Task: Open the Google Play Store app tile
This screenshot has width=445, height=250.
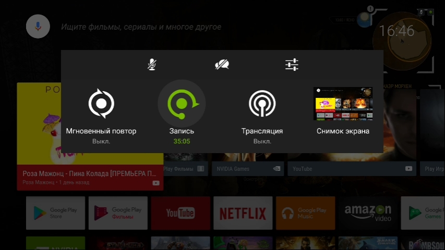Action: click(55, 213)
